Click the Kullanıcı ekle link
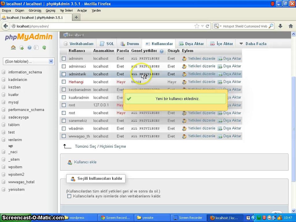 click(x=85, y=162)
